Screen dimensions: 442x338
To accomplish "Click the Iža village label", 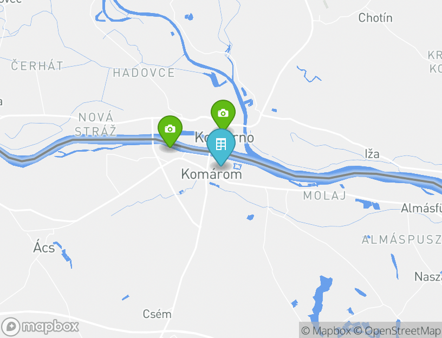I will pyautogui.click(x=372, y=154).
